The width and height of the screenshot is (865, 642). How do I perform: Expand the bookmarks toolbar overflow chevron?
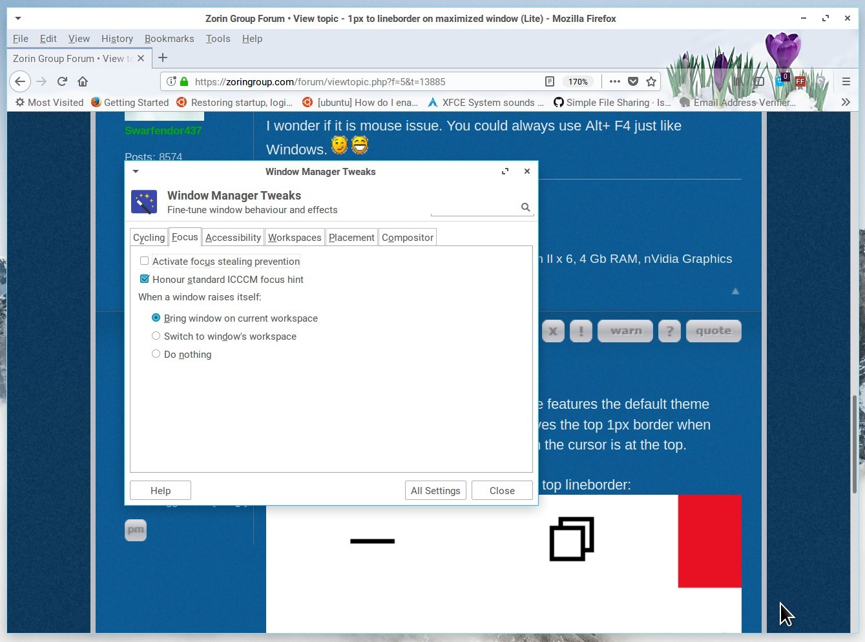(x=845, y=102)
